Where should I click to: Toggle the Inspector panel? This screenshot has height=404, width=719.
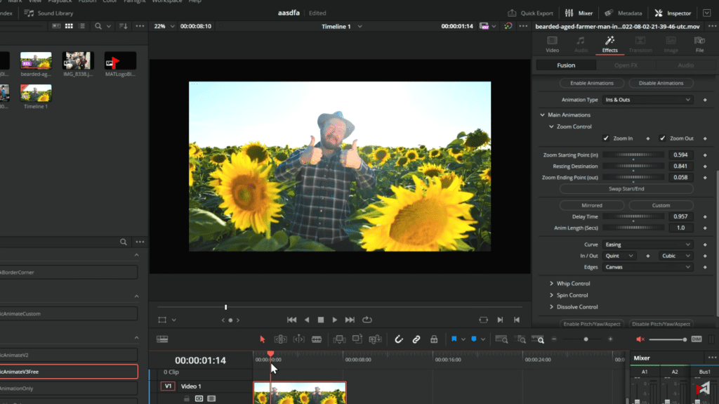coord(673,13)
